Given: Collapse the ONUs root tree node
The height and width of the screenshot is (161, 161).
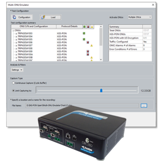Looking at the screenshot, I should click(x=13, y=30).
